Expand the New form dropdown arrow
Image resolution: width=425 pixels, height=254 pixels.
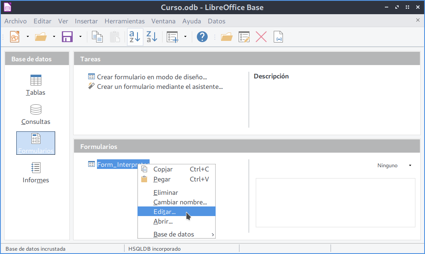(x=185, y=37)
